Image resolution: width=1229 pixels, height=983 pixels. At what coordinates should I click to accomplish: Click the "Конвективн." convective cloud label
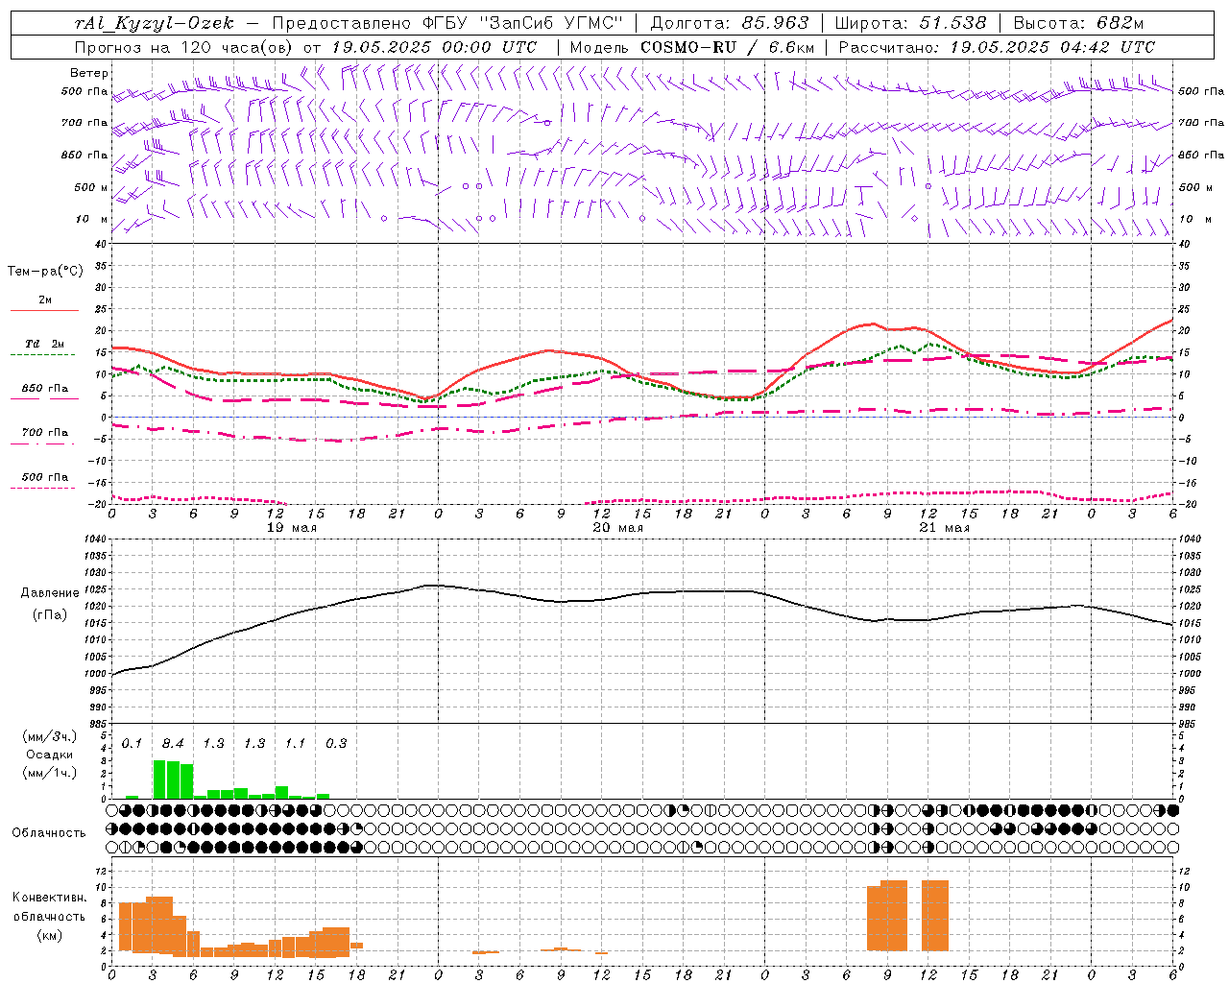click(50, 898)
